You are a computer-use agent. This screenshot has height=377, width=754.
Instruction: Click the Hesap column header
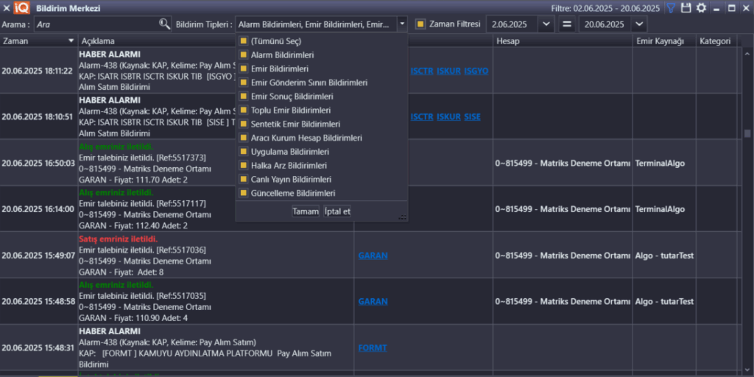point(563,41)
